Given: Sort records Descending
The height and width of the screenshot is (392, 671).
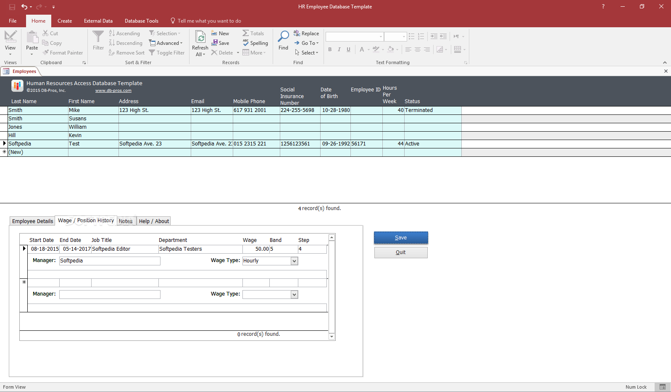Looking at the screenshot, I should coord(126,43).
